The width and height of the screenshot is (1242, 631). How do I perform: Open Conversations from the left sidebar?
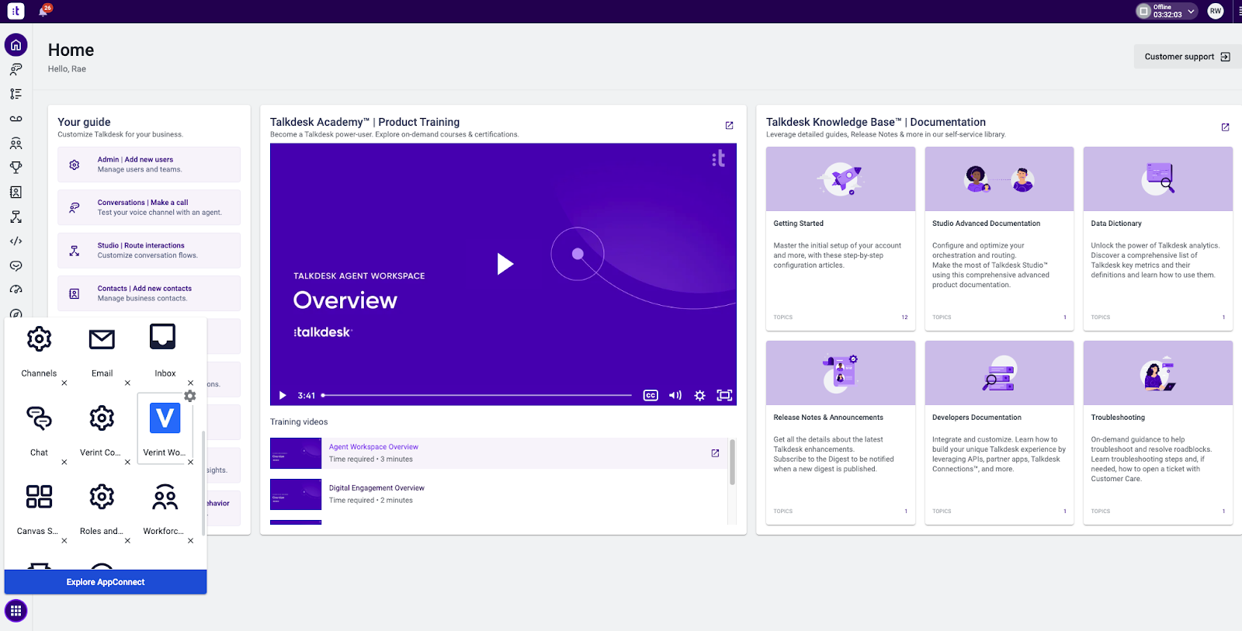[16, 69]
